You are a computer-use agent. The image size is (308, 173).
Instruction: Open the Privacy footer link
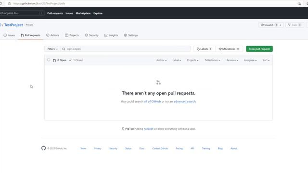pyautogui.click(x=98, y=148)
